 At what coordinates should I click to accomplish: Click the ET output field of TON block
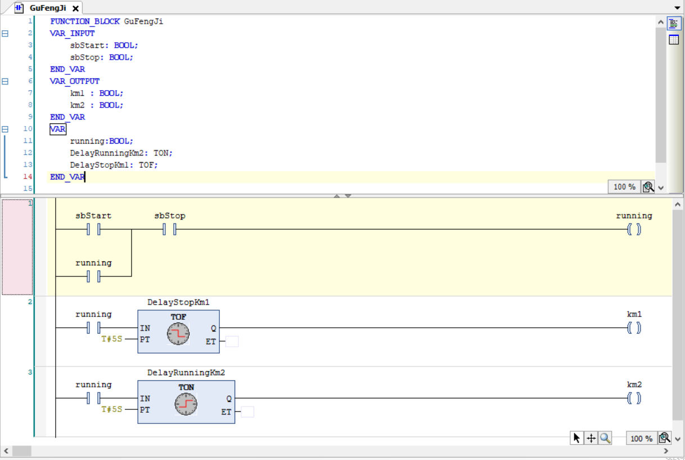[247, 412]
